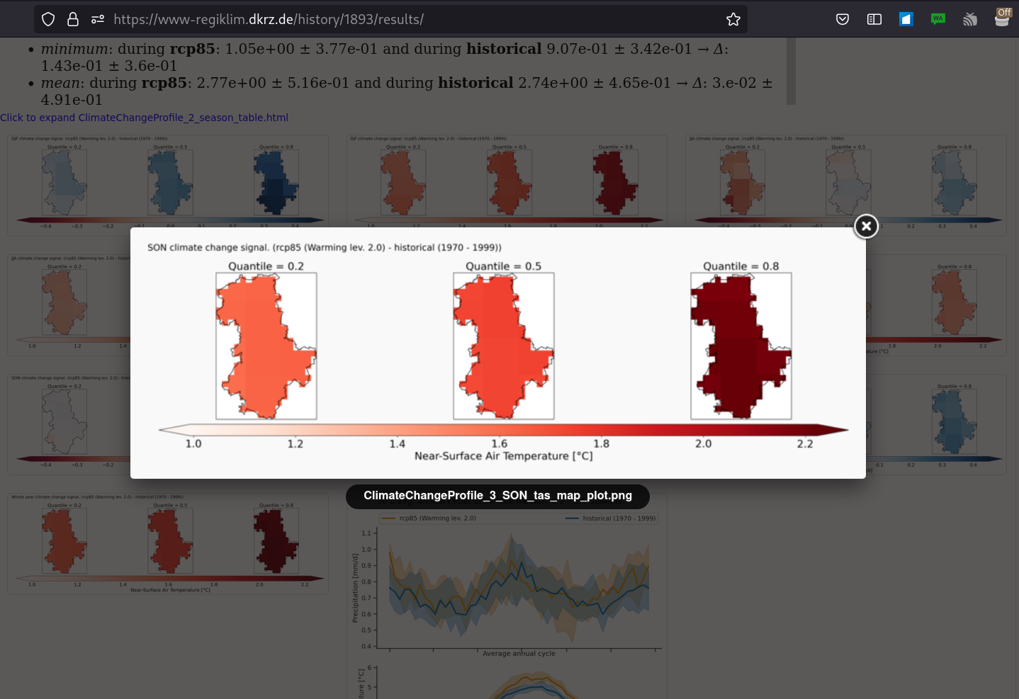Viewport: 1019px width, 699px height.
Task: Close the SON map lightbox
Action: (866, 227)
